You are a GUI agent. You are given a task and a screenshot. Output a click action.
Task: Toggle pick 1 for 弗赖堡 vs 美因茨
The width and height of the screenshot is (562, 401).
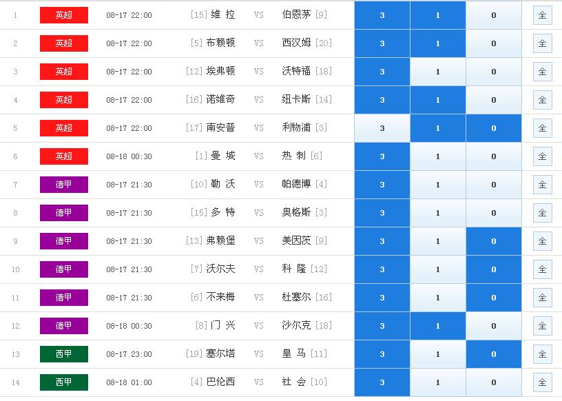click(437, 241)
